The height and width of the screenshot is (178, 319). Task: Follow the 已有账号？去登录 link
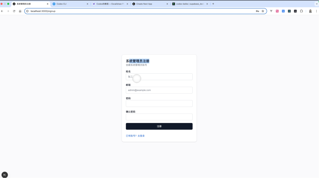coord(135,136)
